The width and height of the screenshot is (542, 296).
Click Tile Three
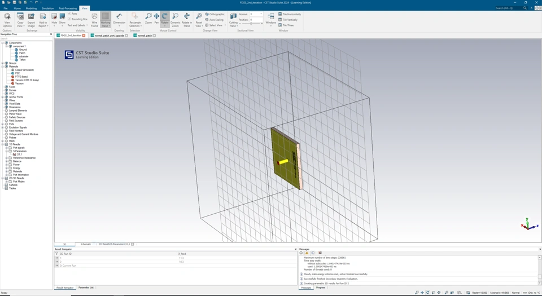point(286,25)
